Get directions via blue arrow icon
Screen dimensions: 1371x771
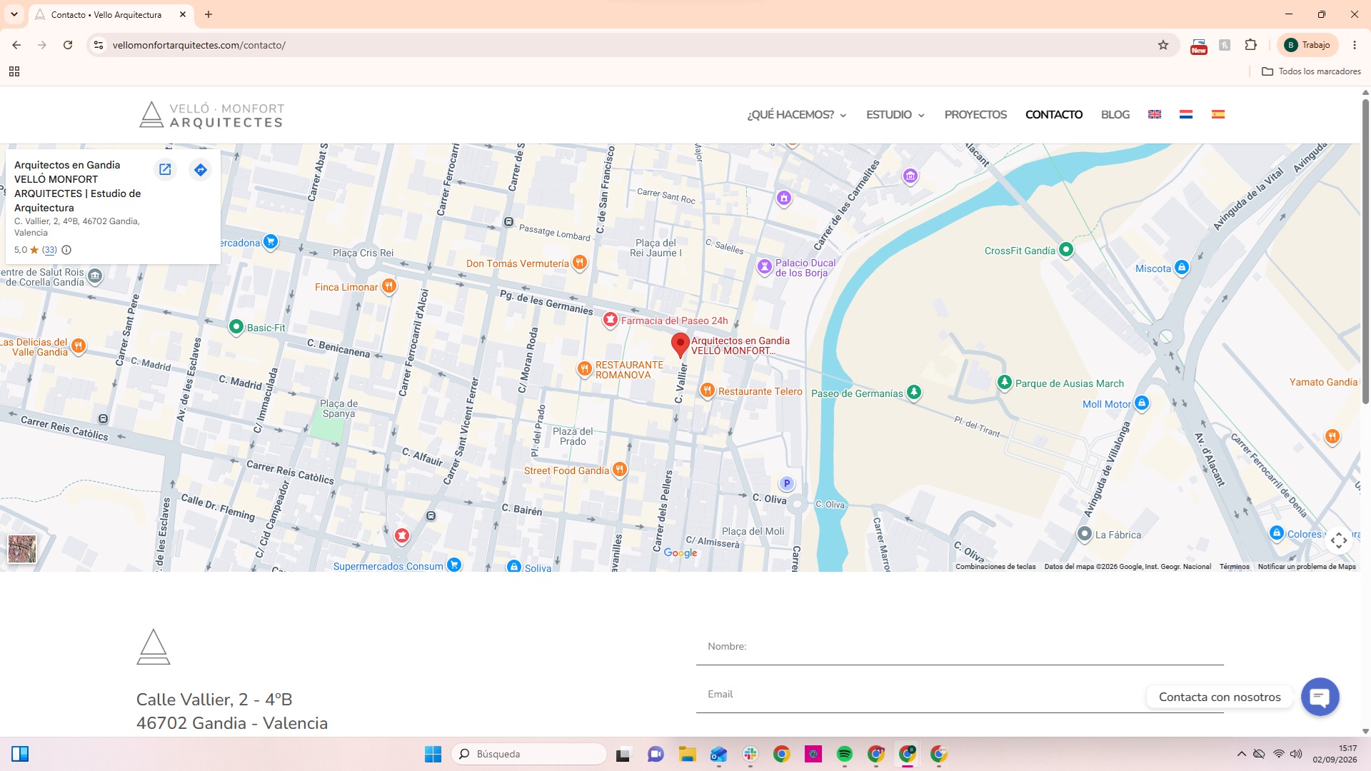coord(201,169)
